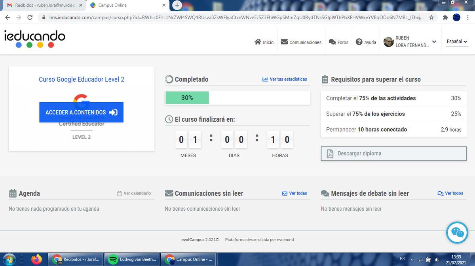Image resolution: width=475 pixels, height=266 pixels.
Task: Click the evolCampus footer text
Action: (200, 240)
